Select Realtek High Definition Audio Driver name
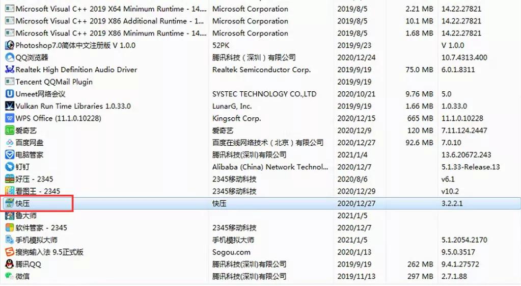Screen dimensions: 521x286 pyautogui.click(x=76, y=69)
